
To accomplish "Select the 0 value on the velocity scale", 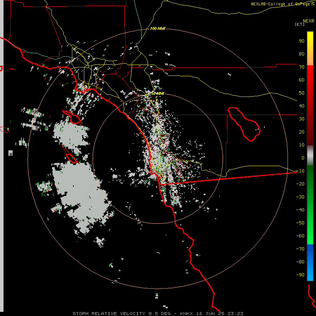I will point(303,158).
